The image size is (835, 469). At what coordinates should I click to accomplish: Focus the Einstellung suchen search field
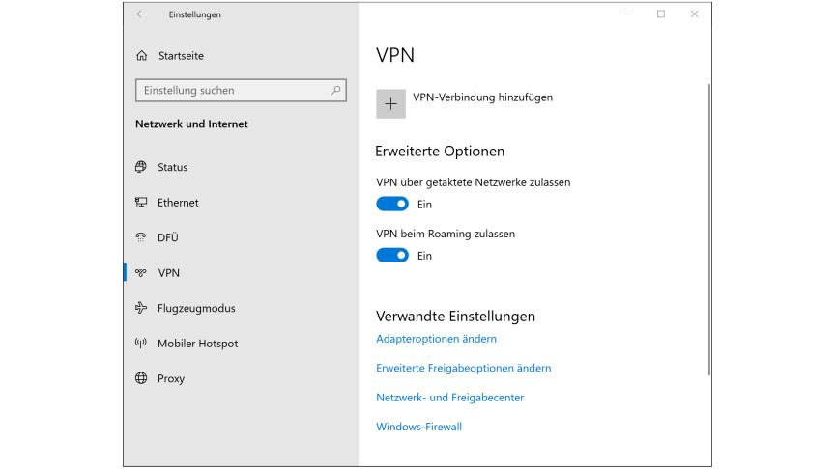[241, 91]
